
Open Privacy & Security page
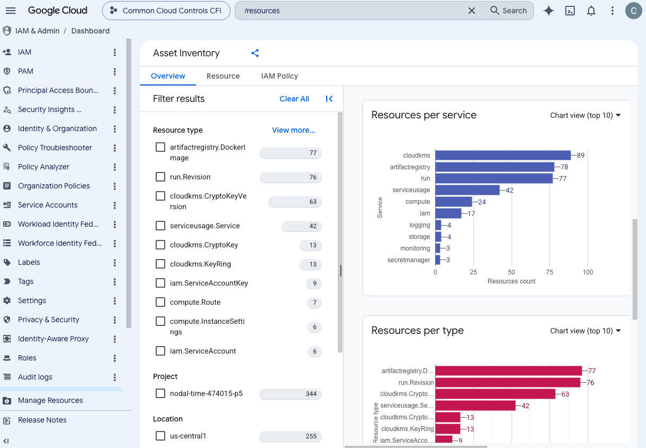pyautogui.click(x=48, y=320)
